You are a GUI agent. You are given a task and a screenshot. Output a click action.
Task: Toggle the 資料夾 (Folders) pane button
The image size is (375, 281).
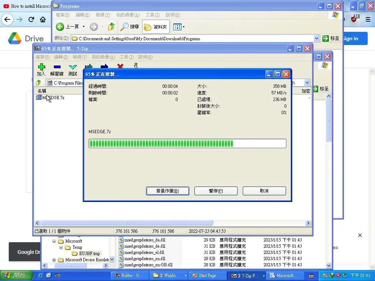[x=156, y=27]
